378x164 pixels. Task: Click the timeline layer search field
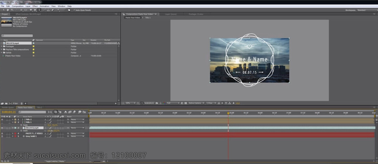32,112
